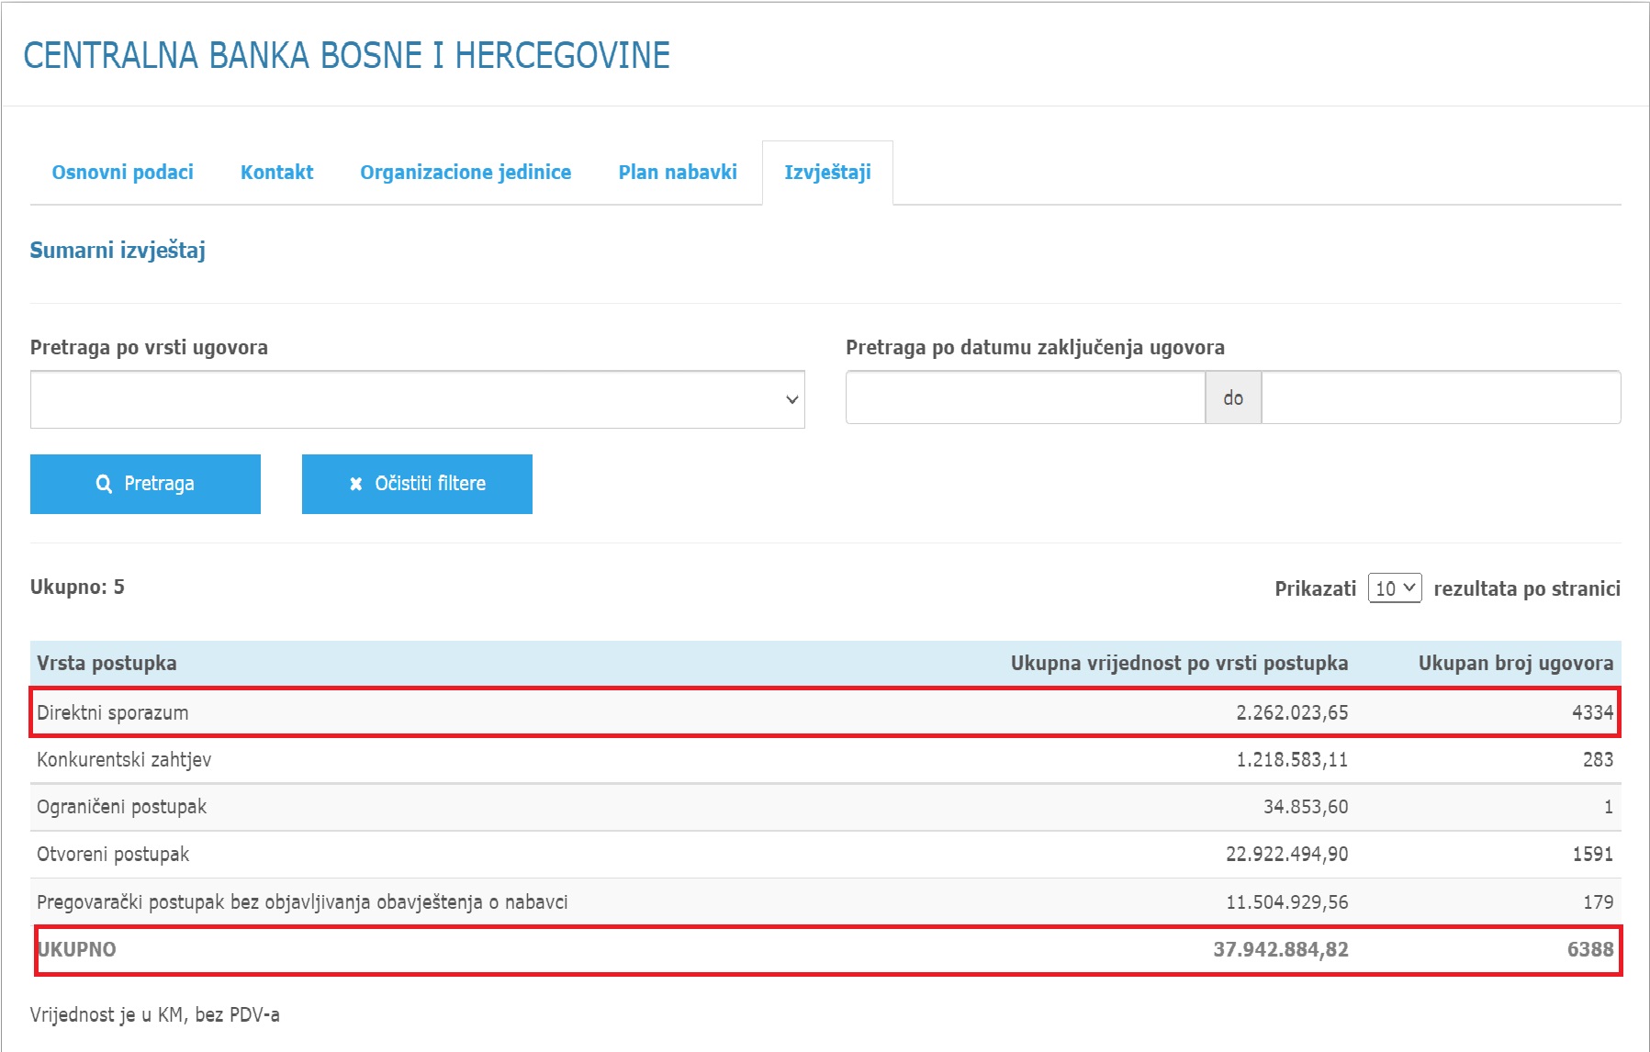Select the Otvoreni postupak row label
The height and width of the screenshot is (1052, 1650).
click(113, 854)
